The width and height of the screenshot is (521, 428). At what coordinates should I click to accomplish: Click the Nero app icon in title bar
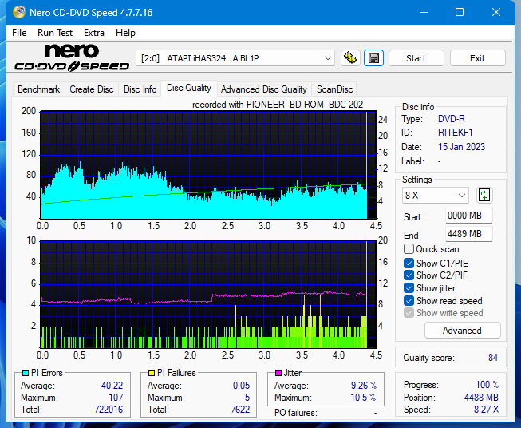coord(19,12)
